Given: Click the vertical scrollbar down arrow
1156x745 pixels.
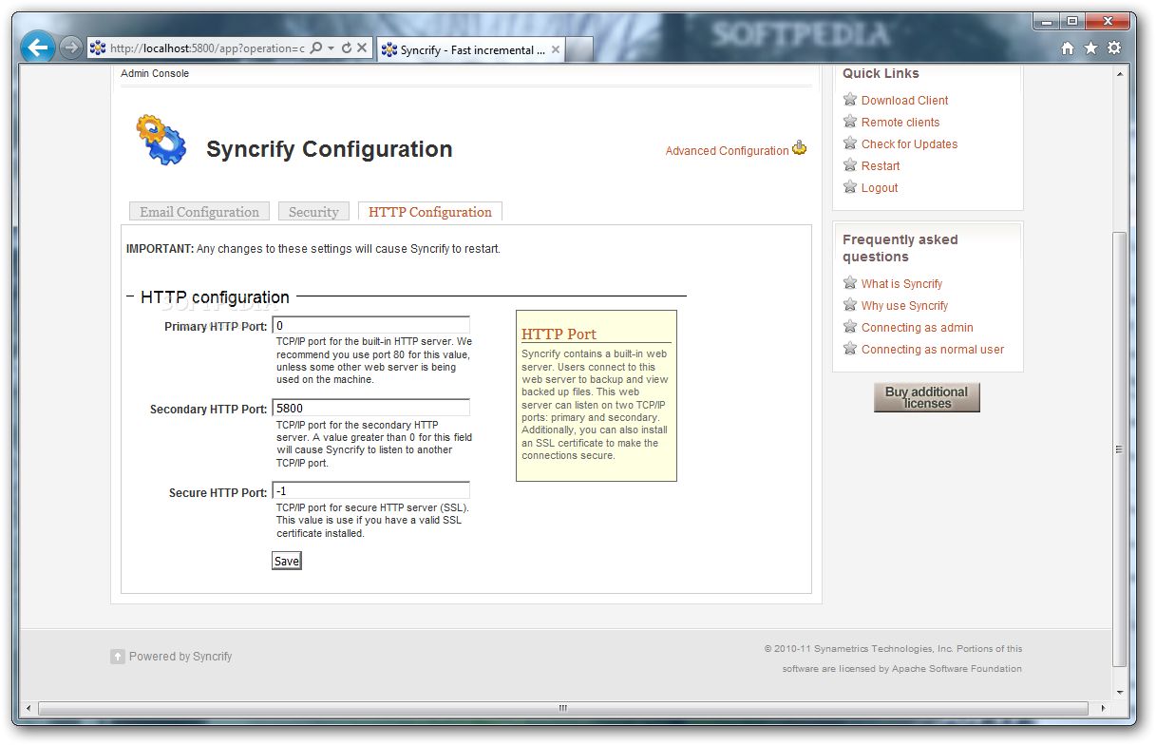Looking at the screenshot, I should point(1119,692).
